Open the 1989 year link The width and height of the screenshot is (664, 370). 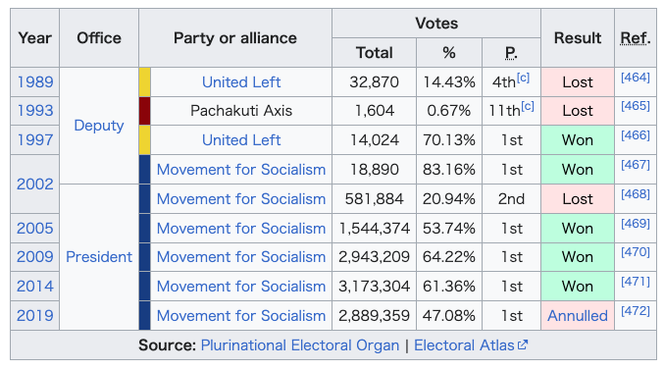pyautogui.click(x=34, y=81)
